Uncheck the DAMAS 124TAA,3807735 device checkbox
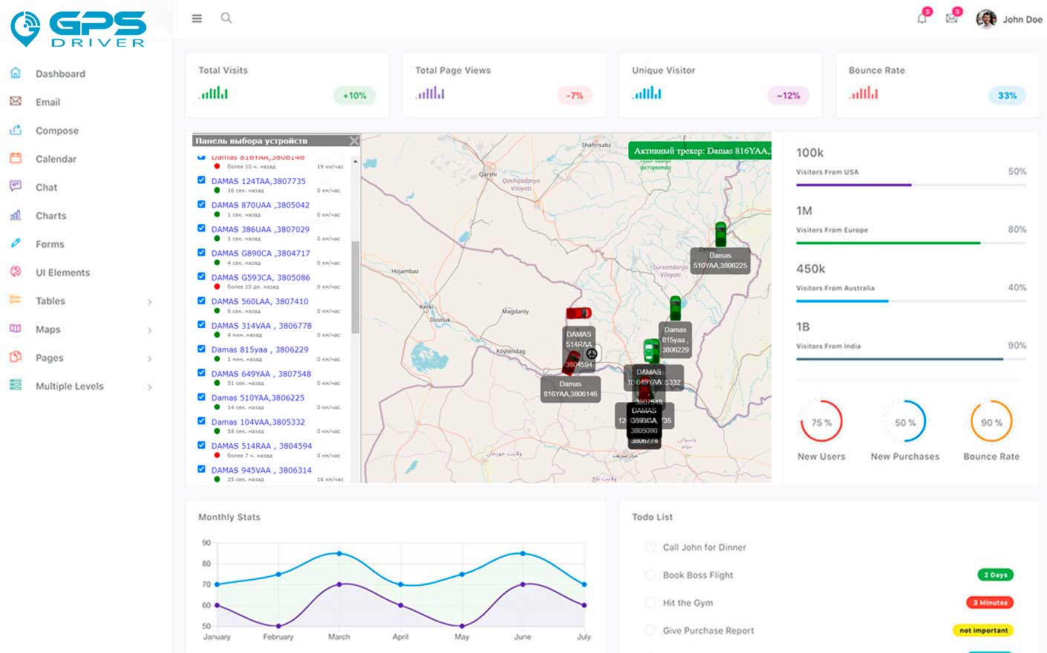Screen dimensions: 1047x653 pos(201,180)
